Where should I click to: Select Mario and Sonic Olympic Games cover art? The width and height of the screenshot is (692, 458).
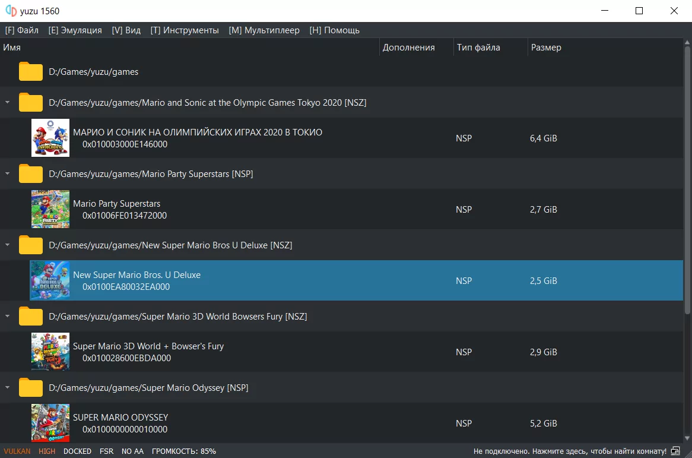pos(50,138)
